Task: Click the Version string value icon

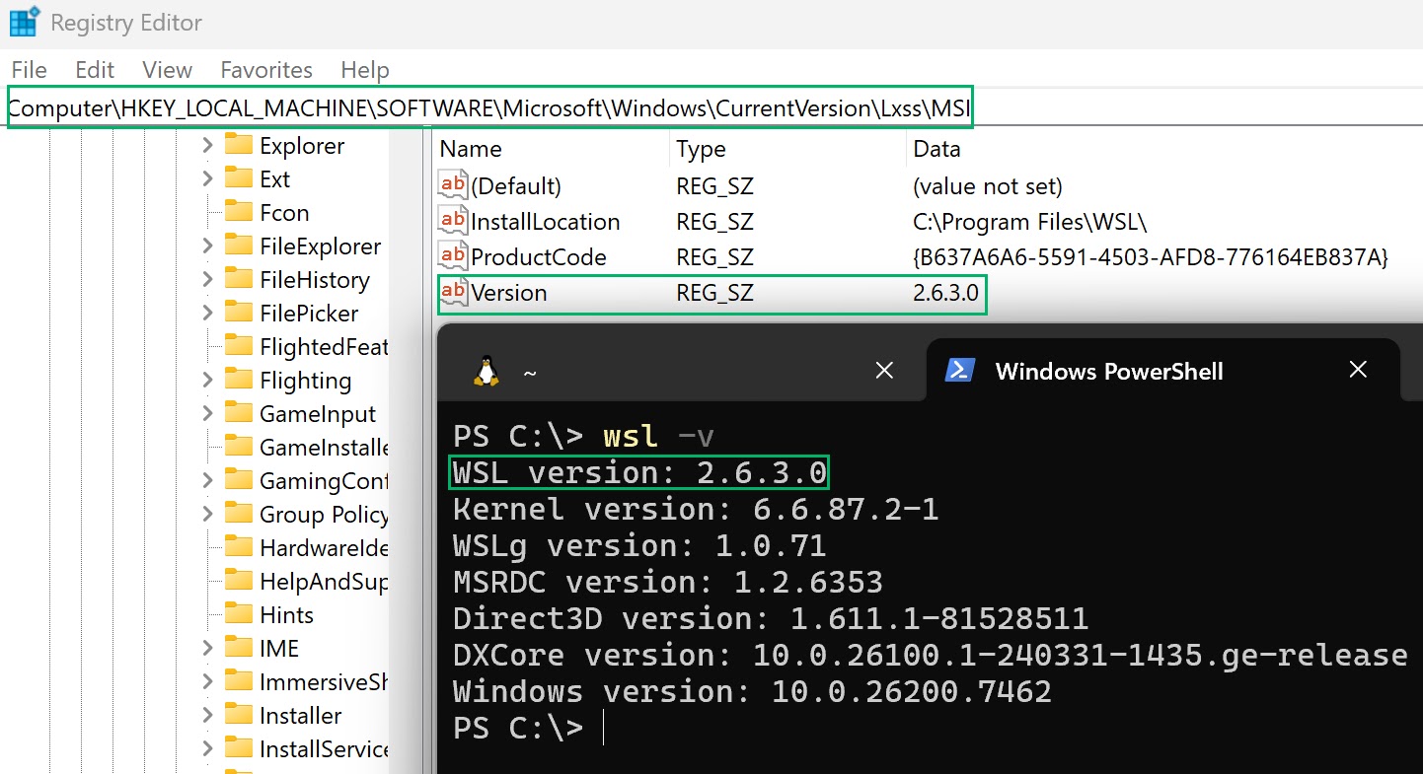Action: coord(453,293)
